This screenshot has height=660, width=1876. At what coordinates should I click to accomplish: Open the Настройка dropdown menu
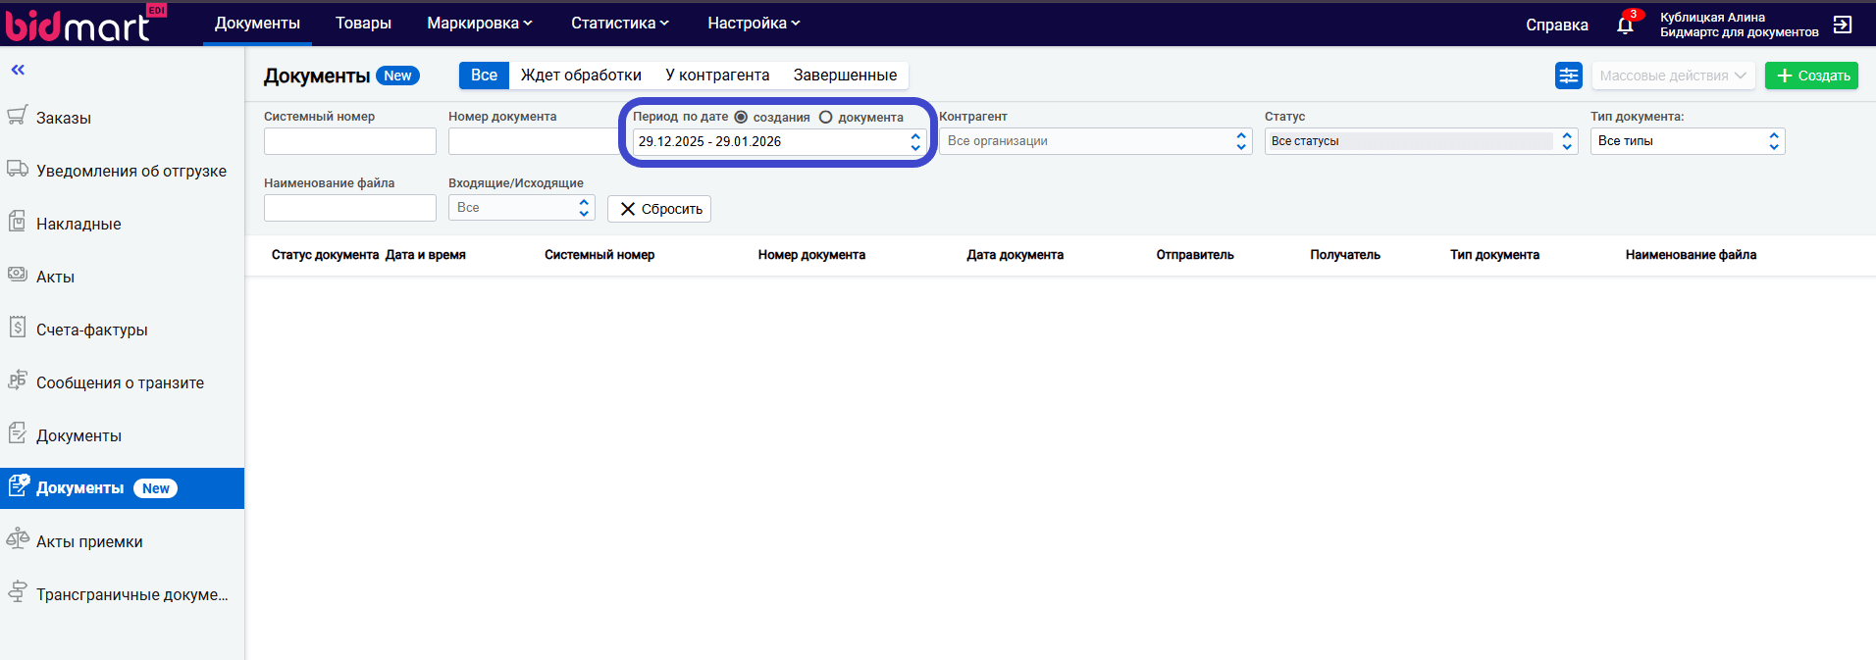[x=754, y=23]
